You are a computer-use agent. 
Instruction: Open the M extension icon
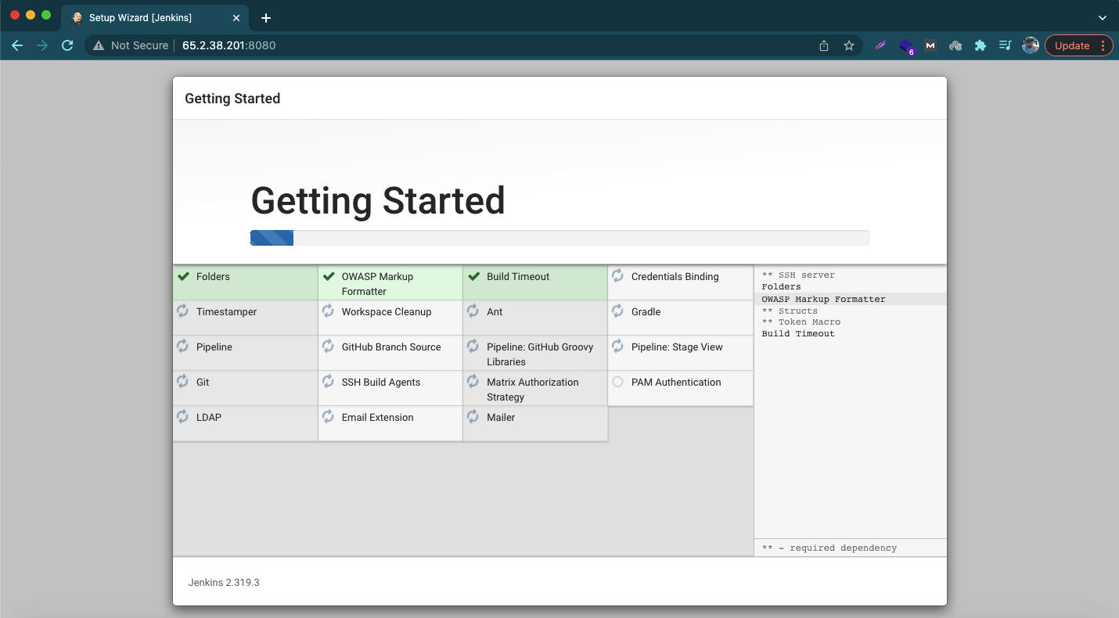(930, 45)
